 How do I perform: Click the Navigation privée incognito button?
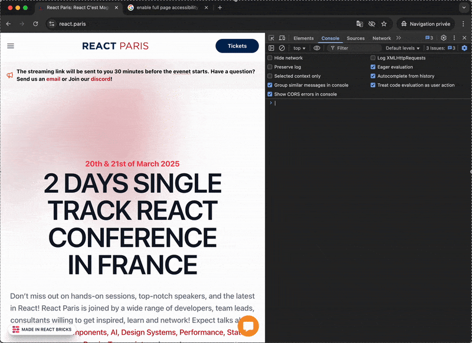click(x=427, y=24)
